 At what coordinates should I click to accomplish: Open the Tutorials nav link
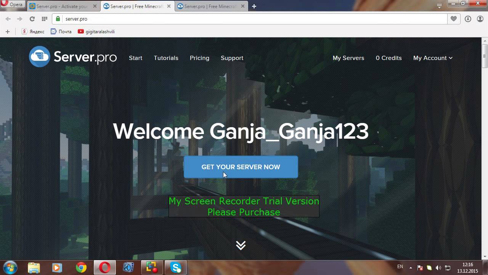166,58
